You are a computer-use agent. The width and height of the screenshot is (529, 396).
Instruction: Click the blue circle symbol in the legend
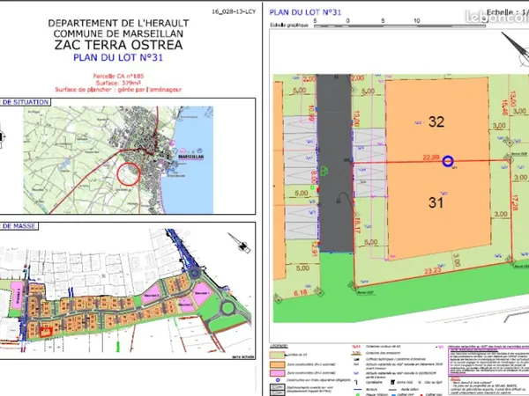click(x=278, y=380)
